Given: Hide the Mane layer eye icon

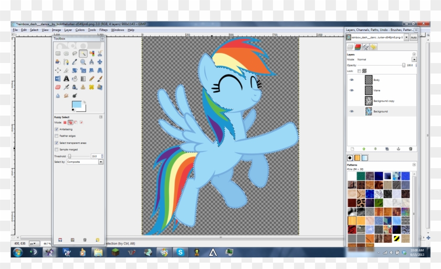Looking at the screenshot, I should (352, 90).
